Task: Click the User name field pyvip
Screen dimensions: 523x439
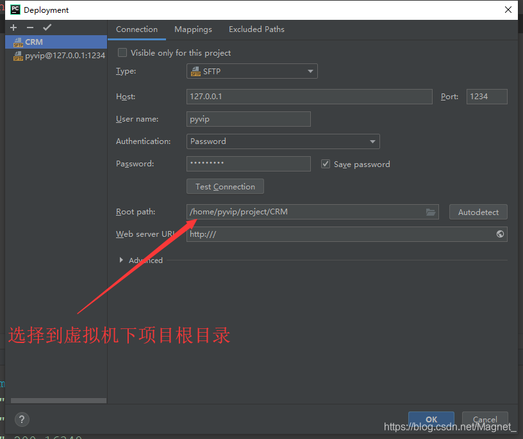Action: (x=249, y=119)
